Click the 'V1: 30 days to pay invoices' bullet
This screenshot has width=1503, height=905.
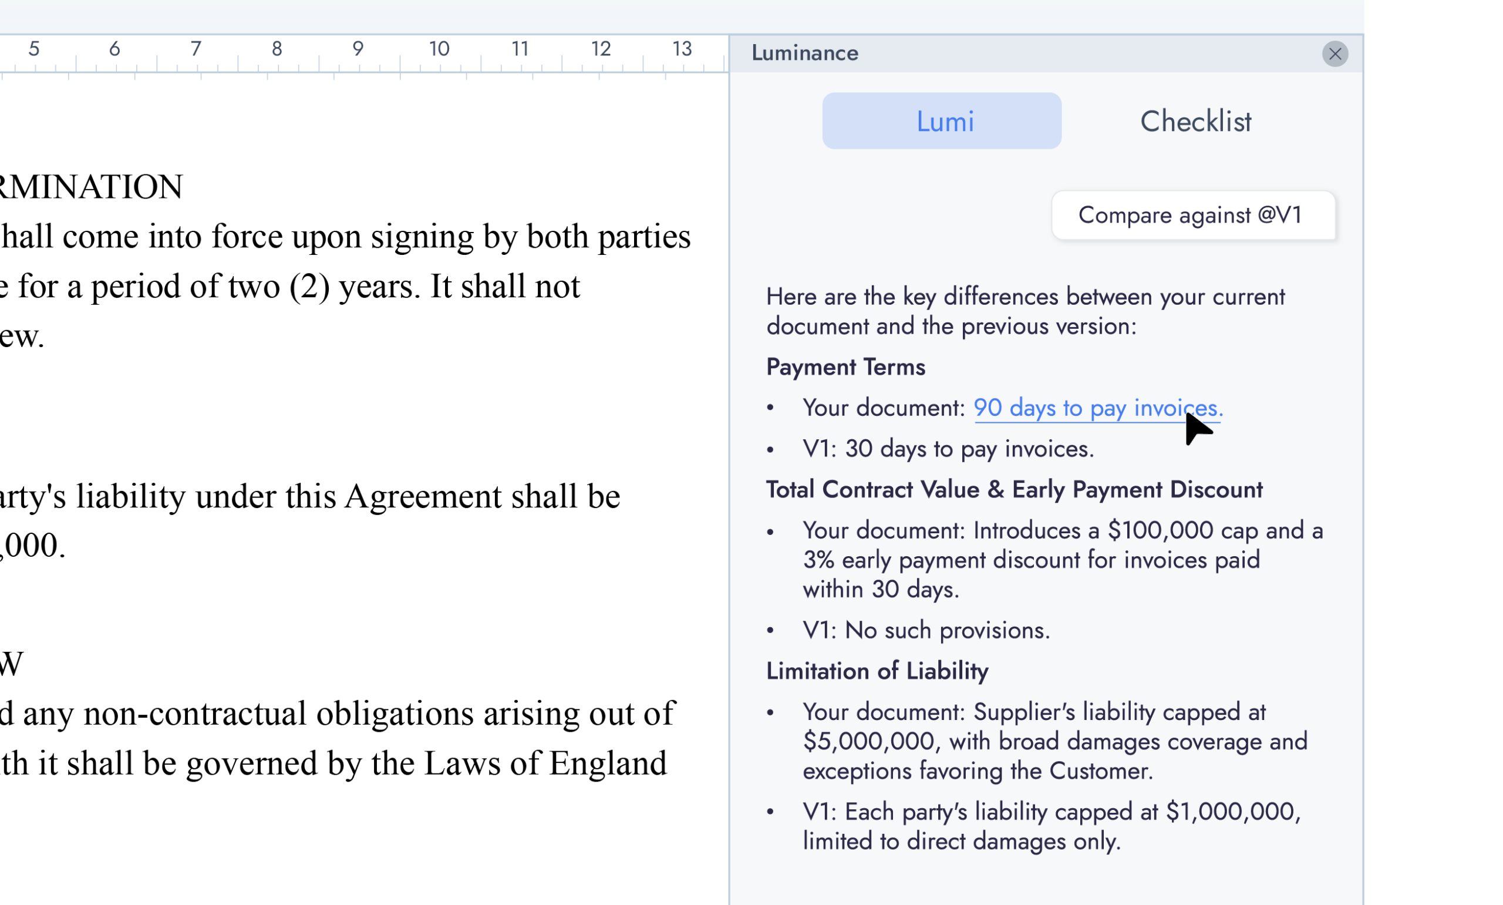point(948,449)
